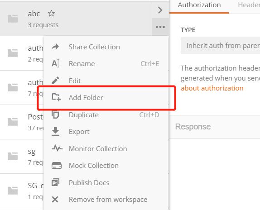This screenshot has width=260, height=210.
Task: Select the abc collection folder icon
Action: tap(13, 19)
